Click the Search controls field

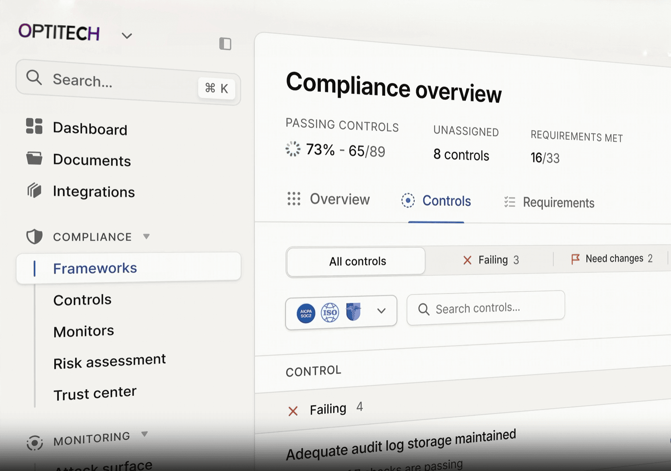[x=485, y=308]
